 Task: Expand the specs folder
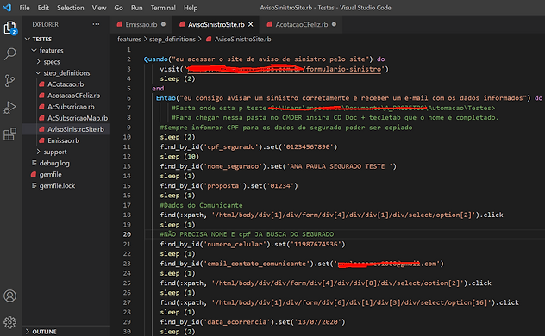[38, 61]
